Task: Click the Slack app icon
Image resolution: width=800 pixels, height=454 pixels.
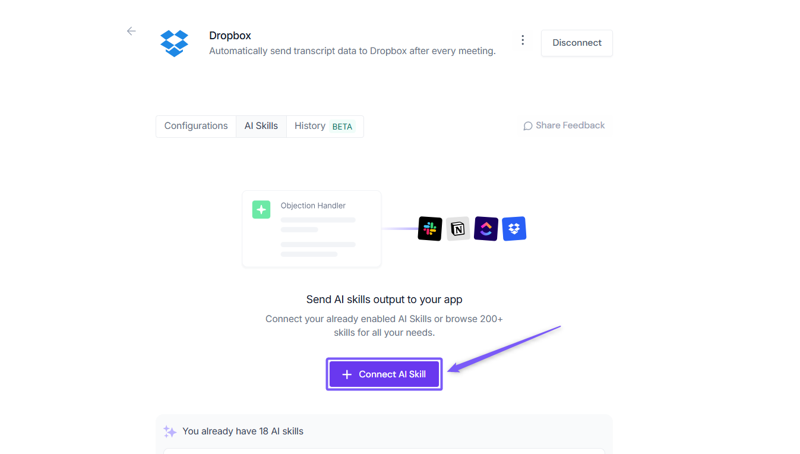Action: (x=430, y=229)
